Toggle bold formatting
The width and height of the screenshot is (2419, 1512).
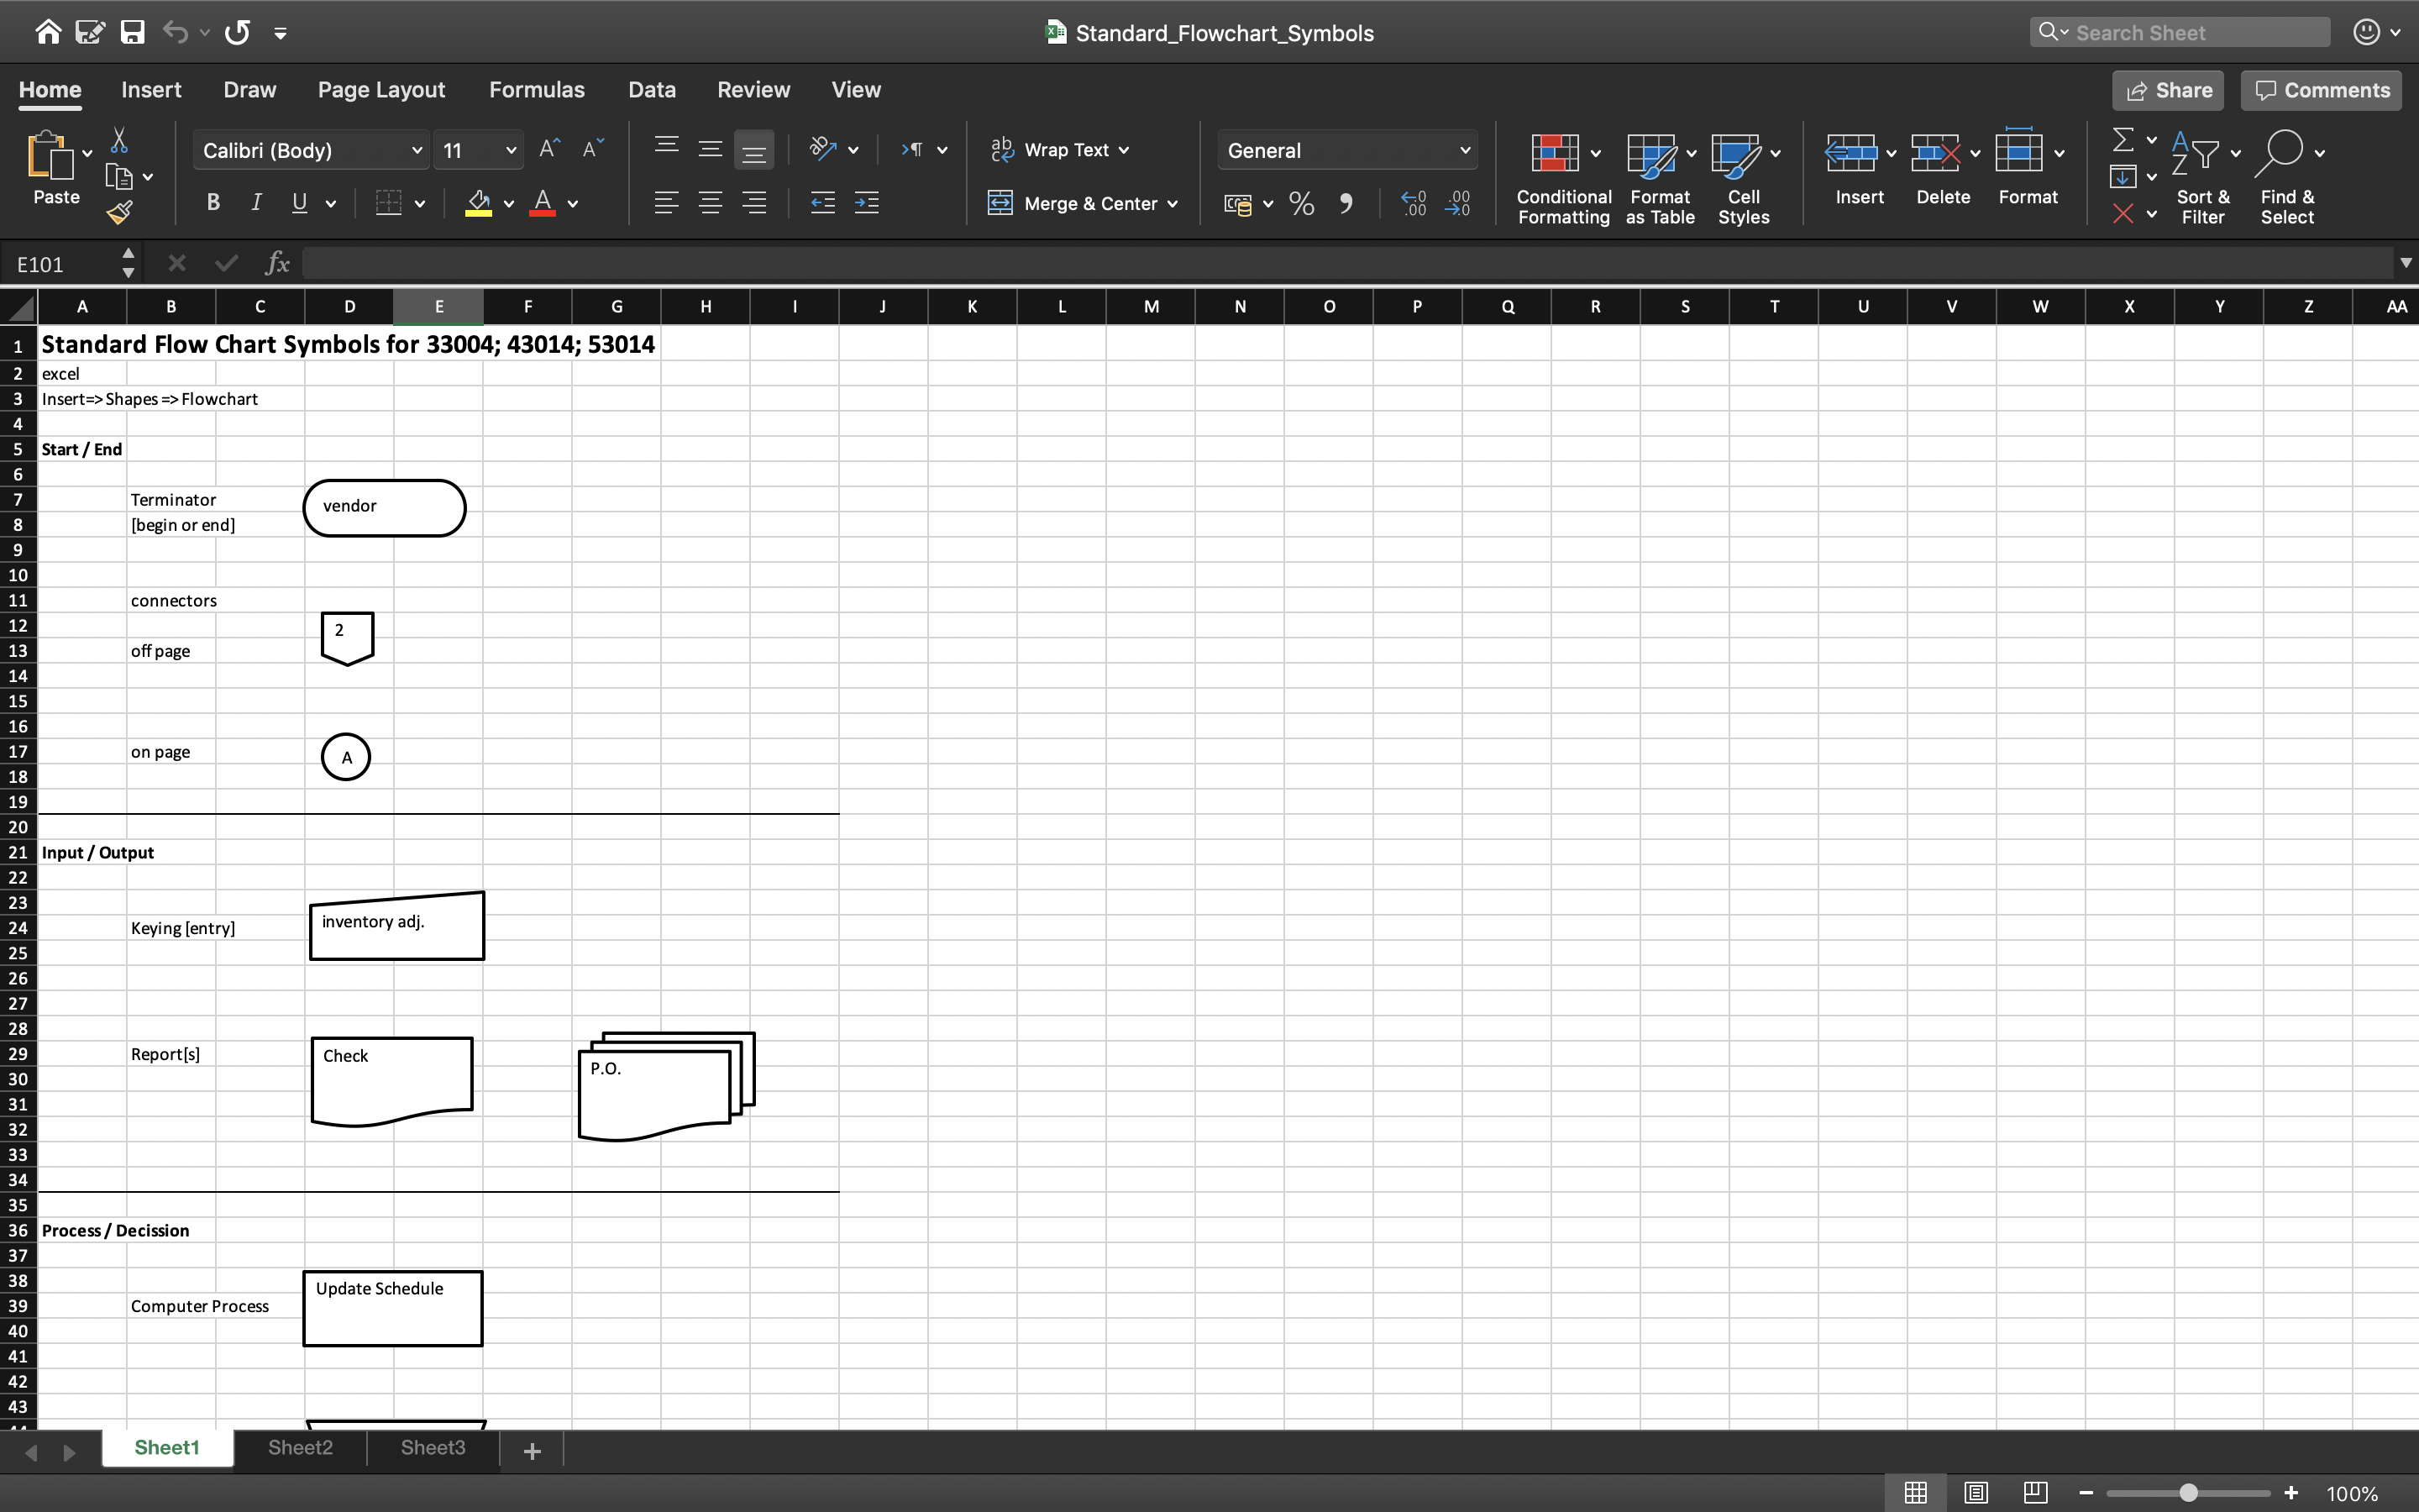pyautogui.click(x=213, y=203)
